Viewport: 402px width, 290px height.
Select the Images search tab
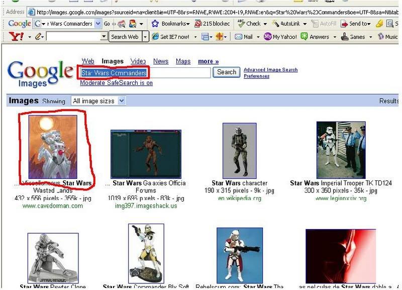[x=113, y=61]
